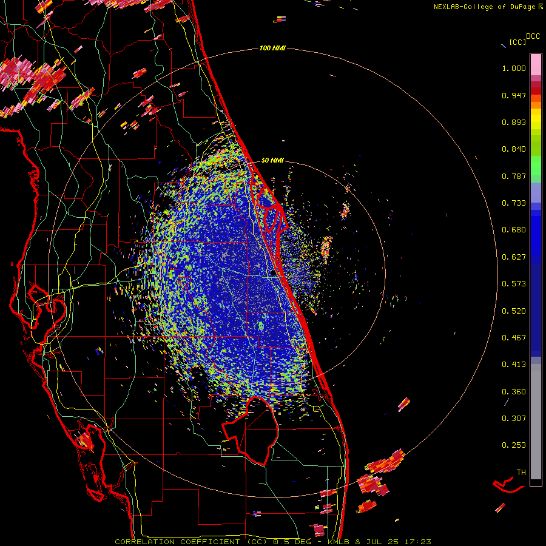Click the 0.947 scale value
Viewport: 546px width, 546px height.
pyautogui.click(x=514, y=95)
